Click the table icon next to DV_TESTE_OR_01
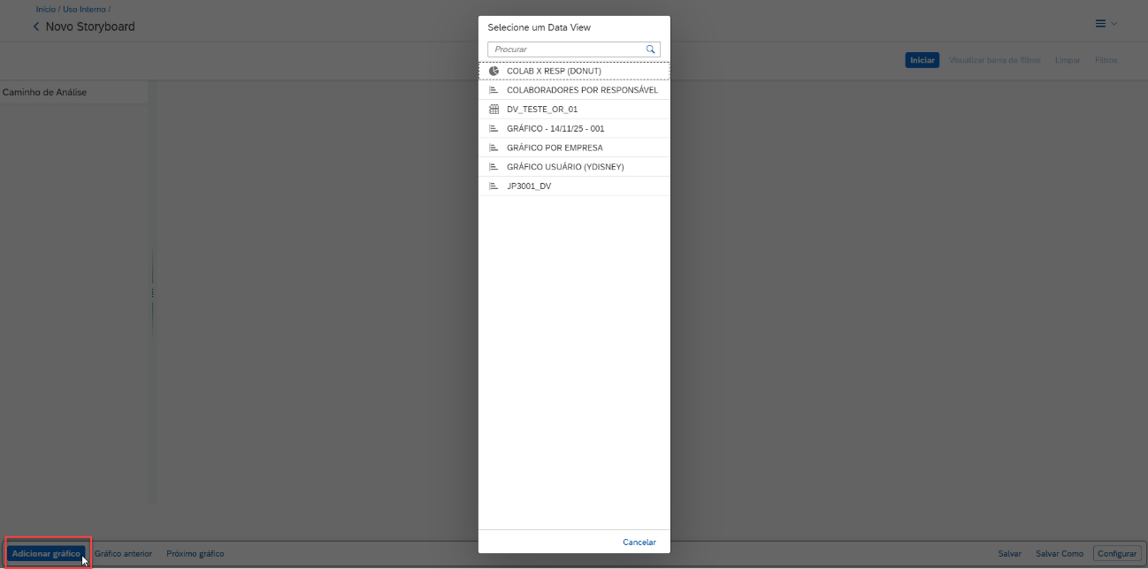The width and height of the screenshot is (1148, 569). pyautogui.click(x=494, y=110)
